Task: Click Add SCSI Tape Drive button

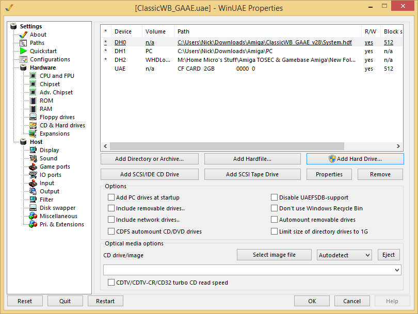Action: point(252,174)
